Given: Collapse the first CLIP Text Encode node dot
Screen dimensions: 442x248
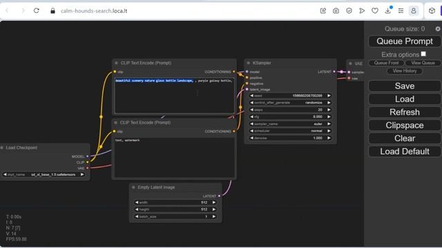Looking at the screenshot, I should click(116, 63).
